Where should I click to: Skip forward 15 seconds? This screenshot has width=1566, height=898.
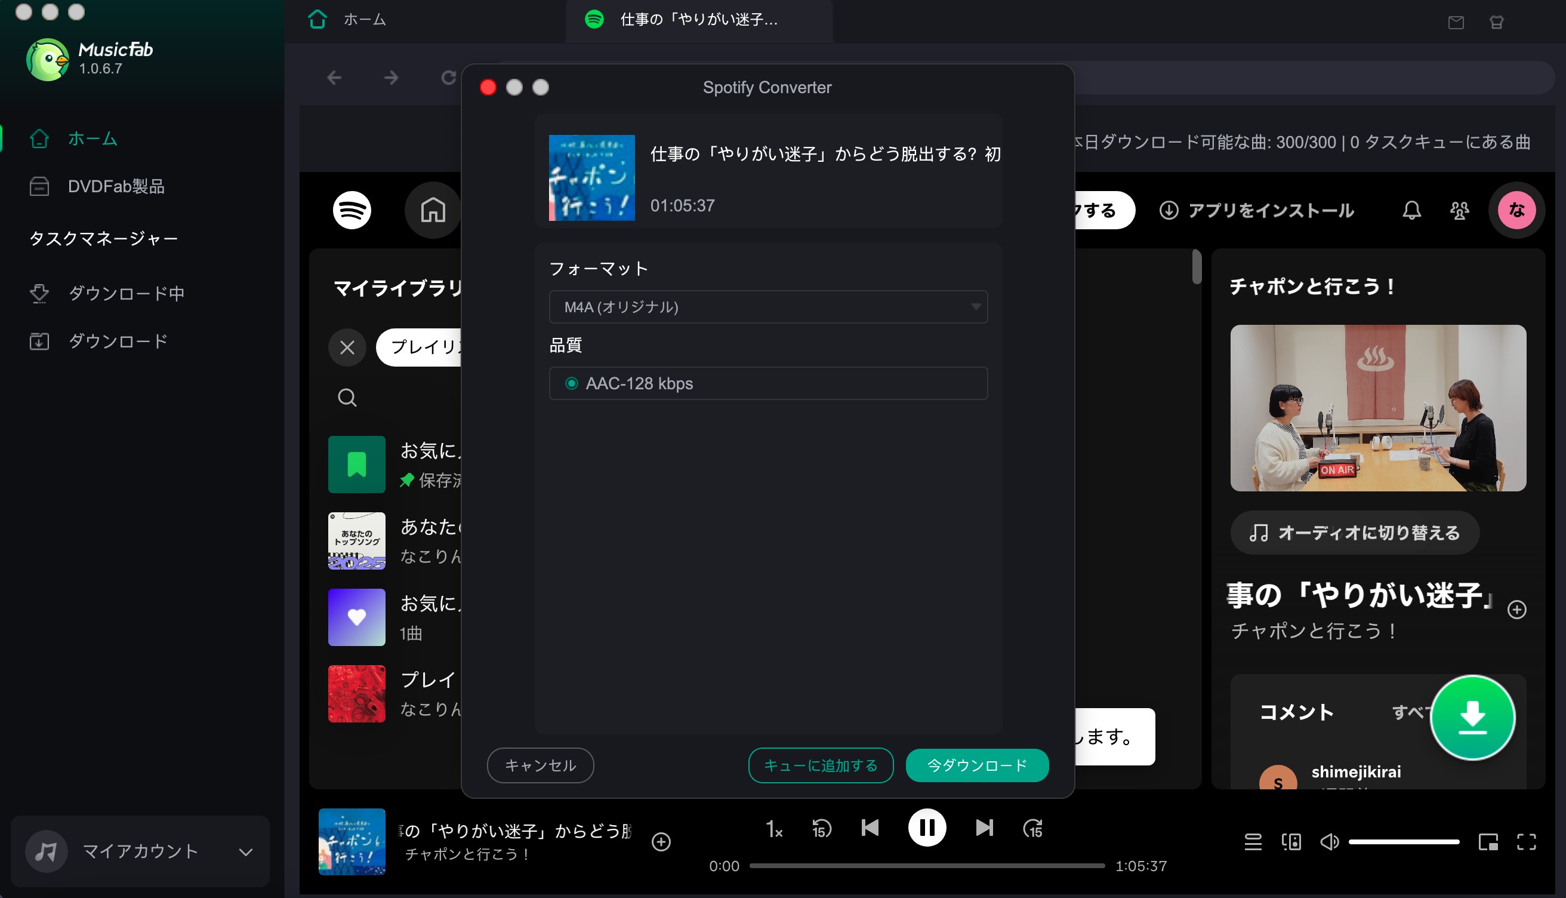click(1033, 828)
